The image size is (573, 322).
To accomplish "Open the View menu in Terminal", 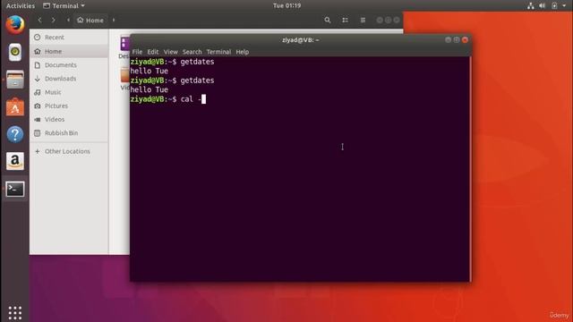I will 171,52.
